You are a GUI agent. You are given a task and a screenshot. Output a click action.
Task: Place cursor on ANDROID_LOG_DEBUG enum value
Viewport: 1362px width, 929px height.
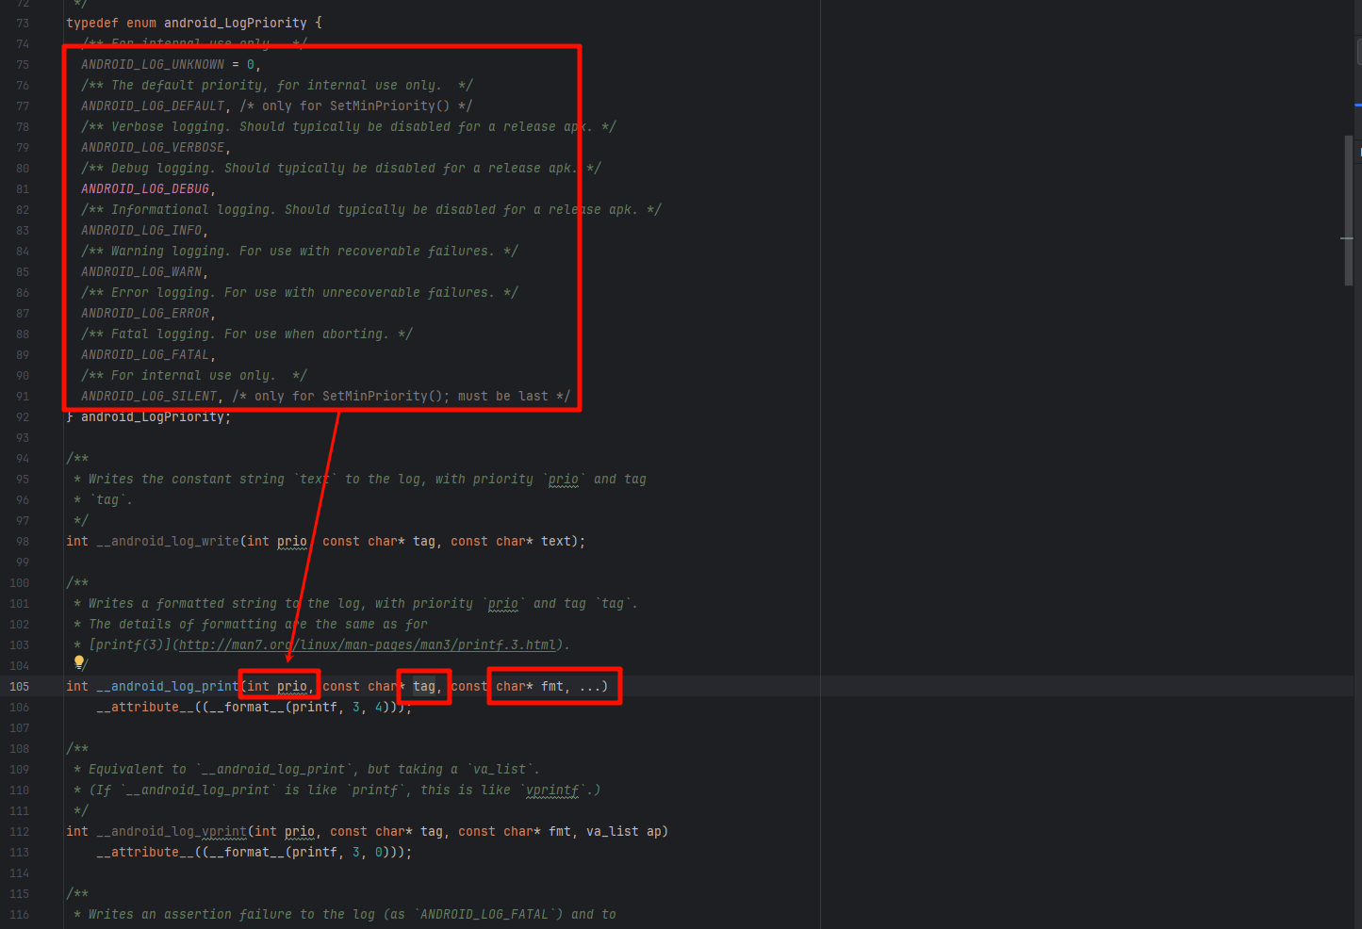(145, 189)
